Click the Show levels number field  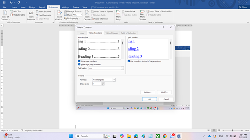97,84
